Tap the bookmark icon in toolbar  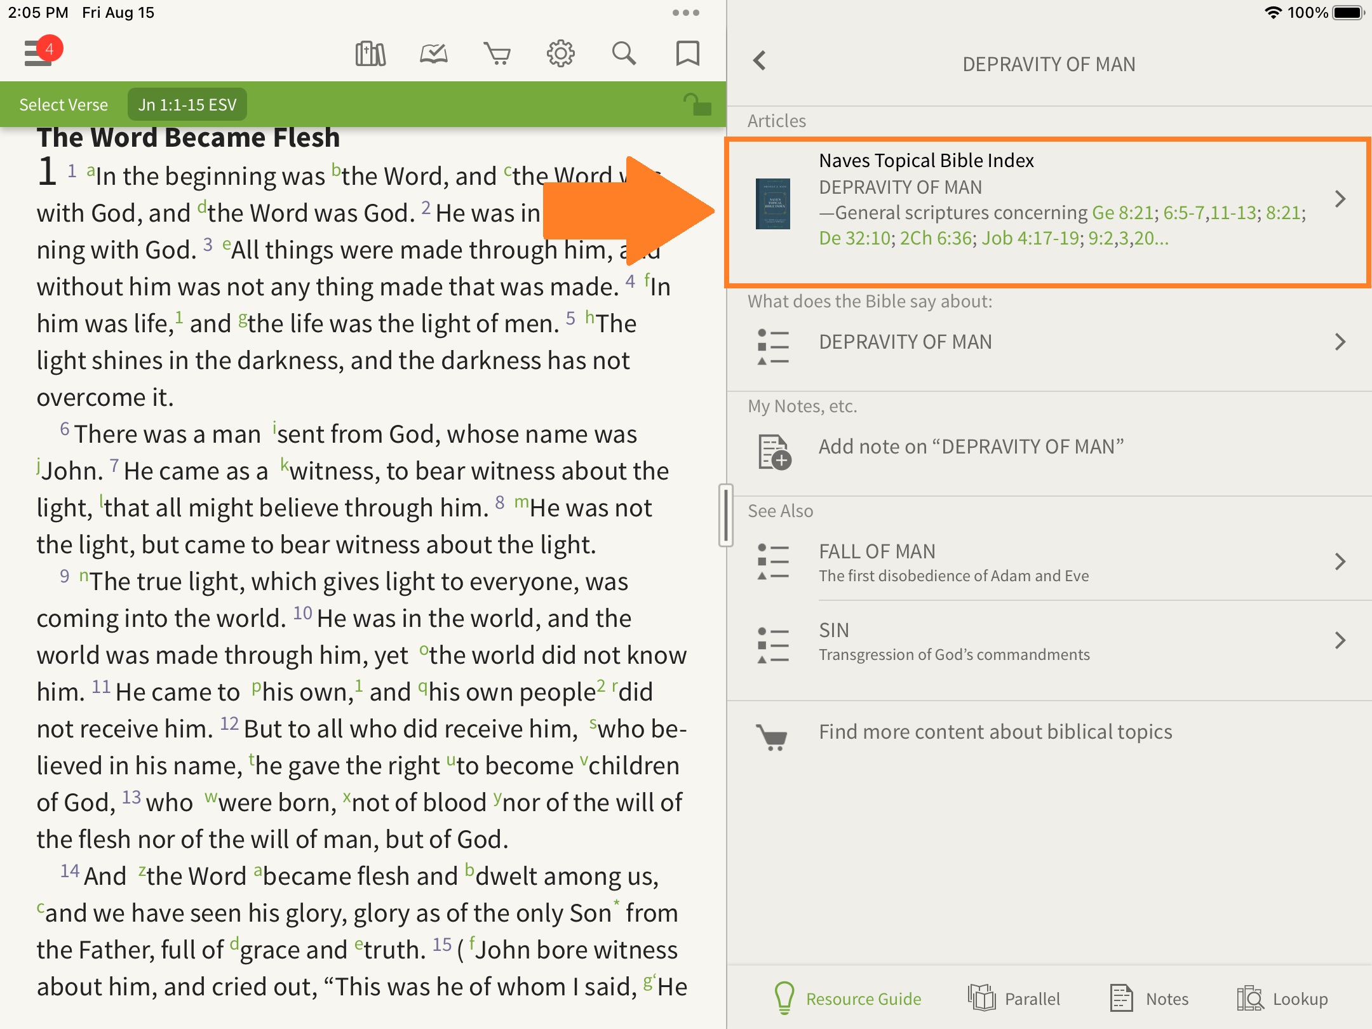pyautogui.click(x=687, y=54)
